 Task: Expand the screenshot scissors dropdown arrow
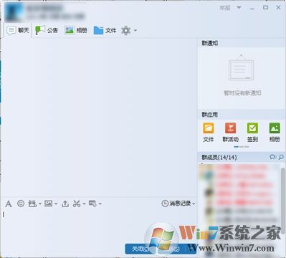click(x=84, y=204)
